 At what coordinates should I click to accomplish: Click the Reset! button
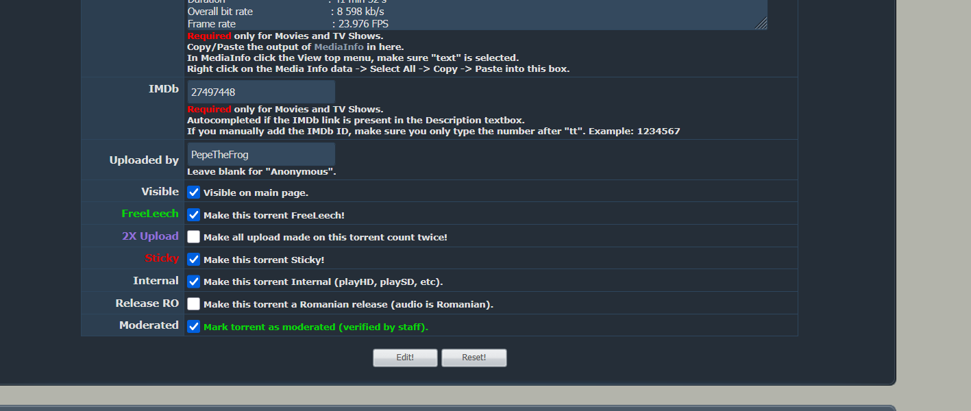pyautogui.click(x=474, y=358)
